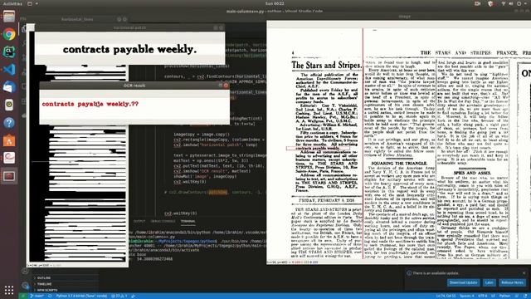Click the horizontal patch window title bar
Image resolution: width=531 pixels, height=299 pixels.
tap(129, 27)
